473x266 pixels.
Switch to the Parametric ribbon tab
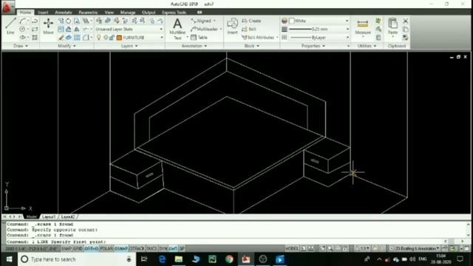click(x=88, y=13)
